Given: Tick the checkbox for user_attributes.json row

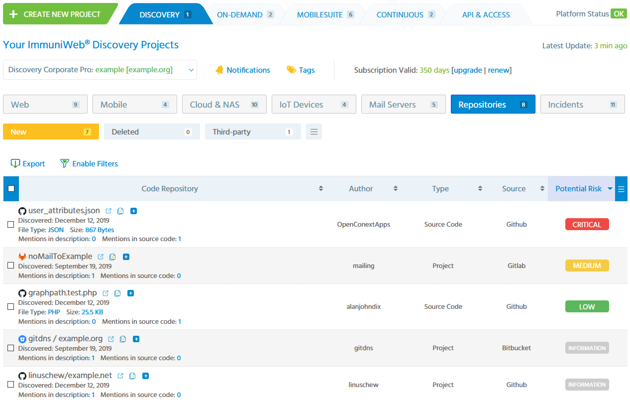Looking at the screenshot, I should 11,225.
